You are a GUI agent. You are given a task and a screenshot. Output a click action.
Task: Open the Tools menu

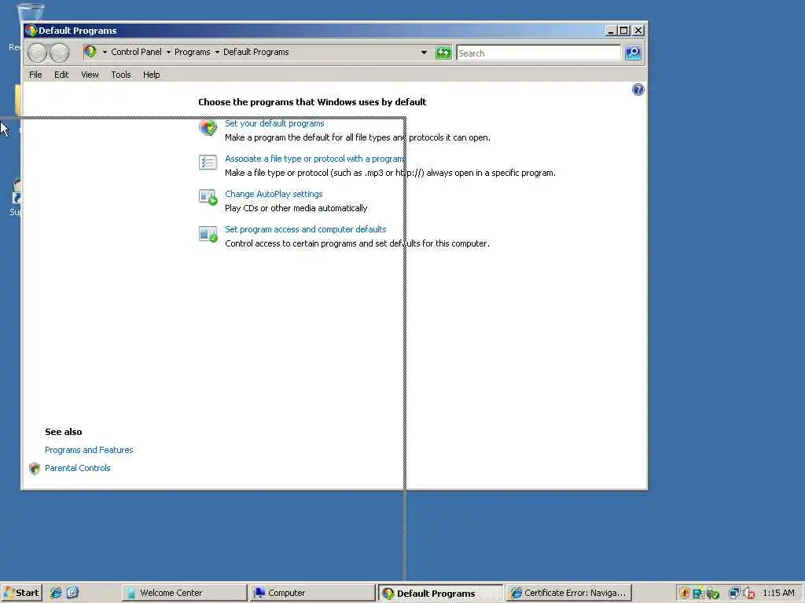pyautogui.click(x=120, y=75)
